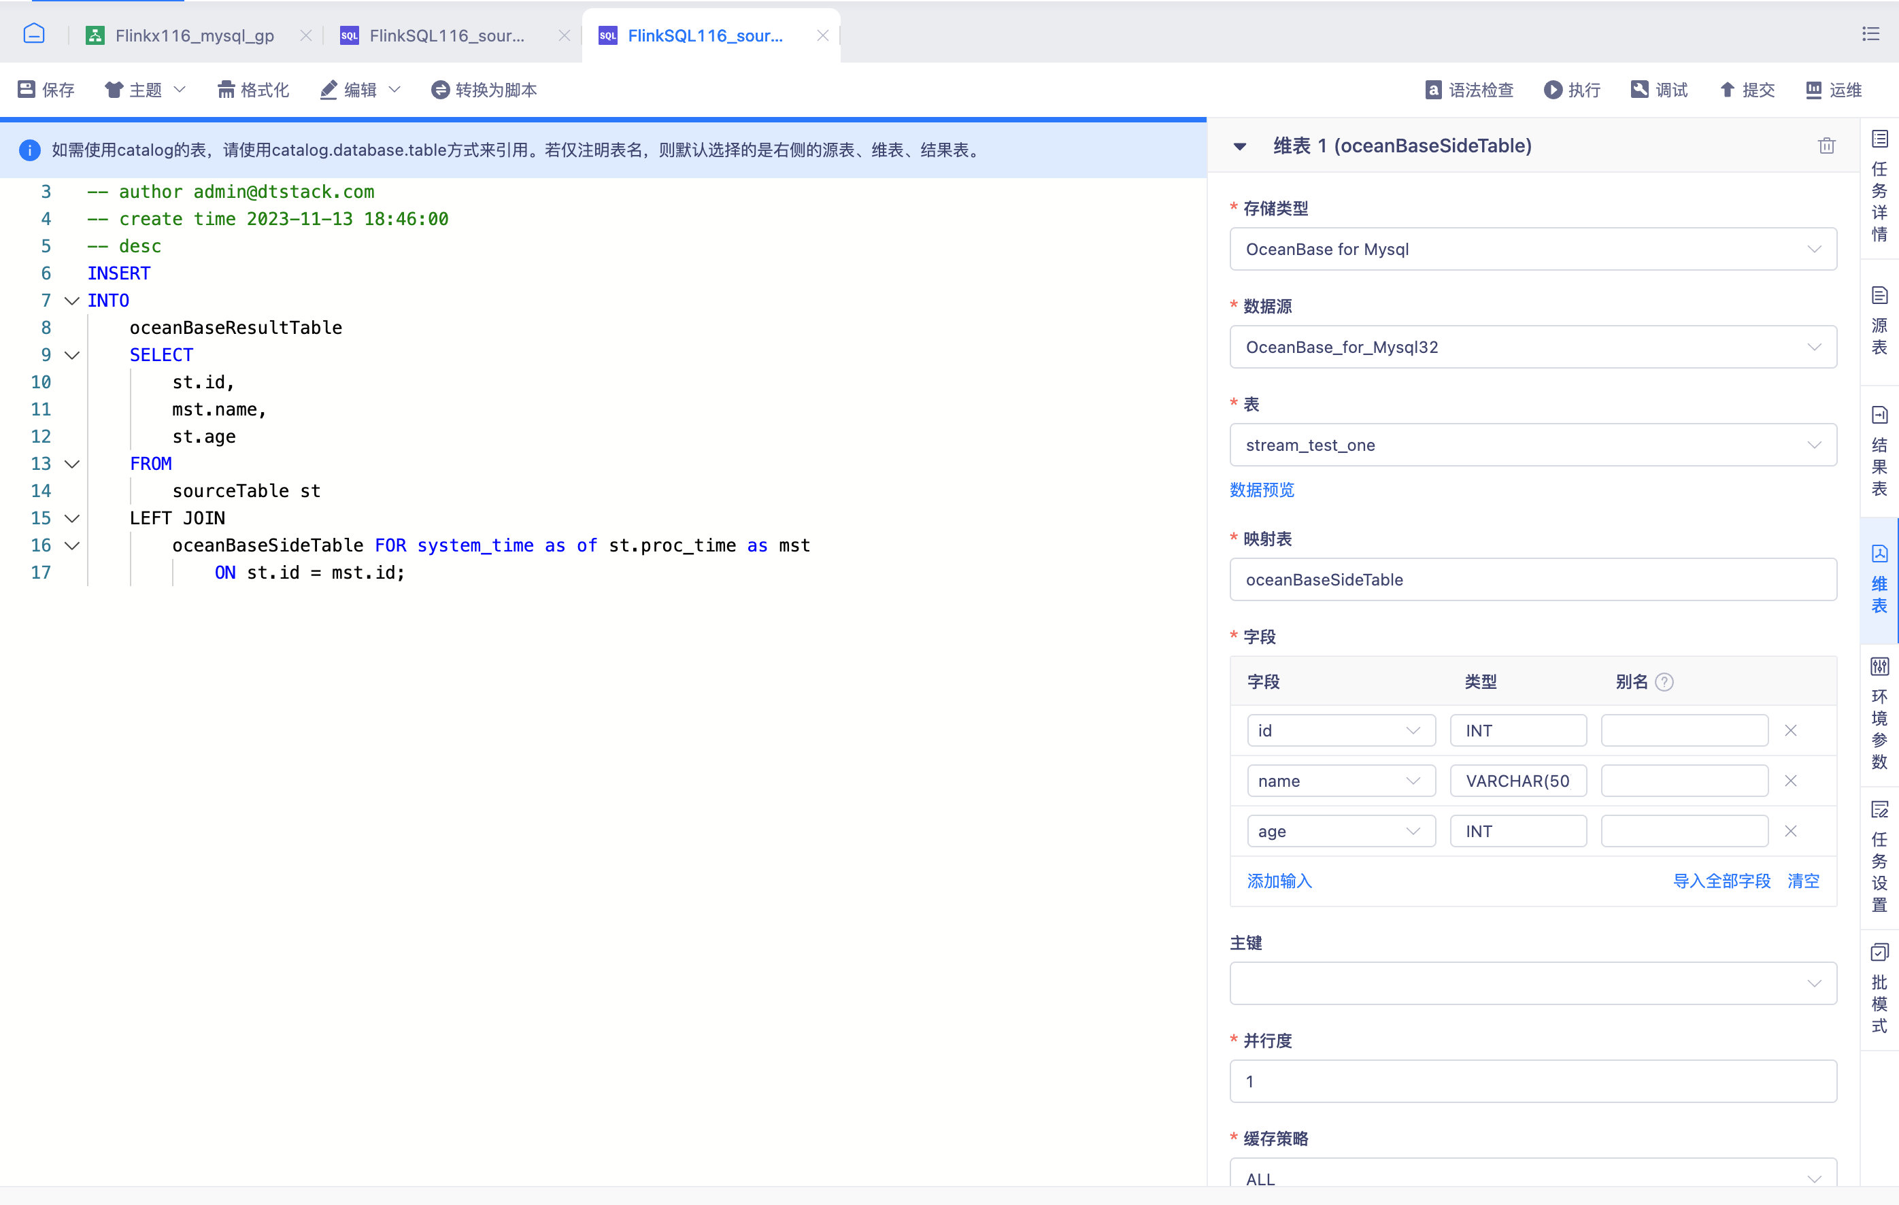1899x1205 pixels.
Task: Delete 维表 1 with the trash icon
Action: 1826,146
